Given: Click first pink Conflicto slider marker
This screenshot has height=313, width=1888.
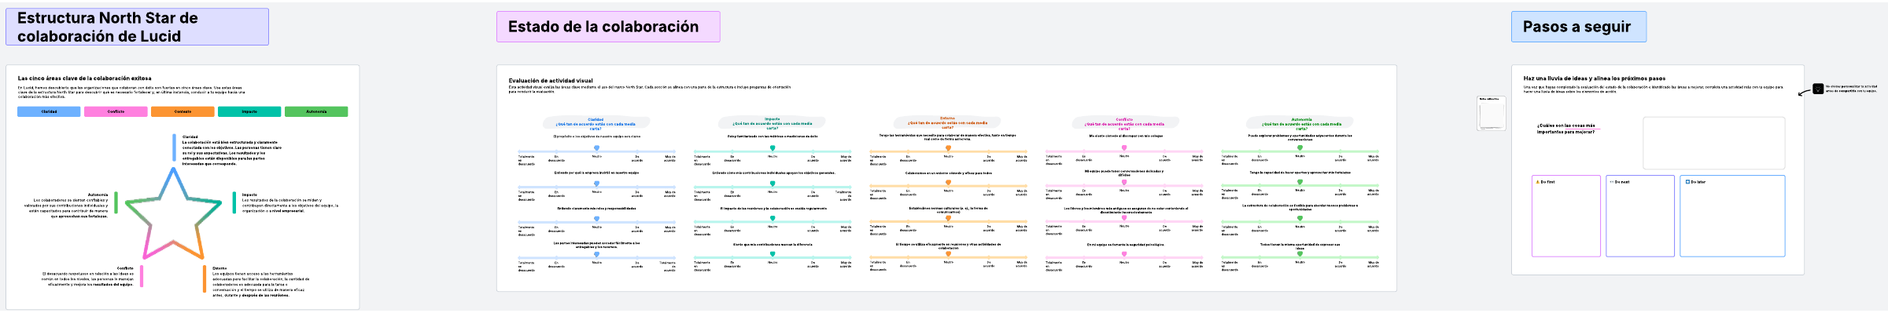Looking at the screenshot, I should [x=1124, y=147].
